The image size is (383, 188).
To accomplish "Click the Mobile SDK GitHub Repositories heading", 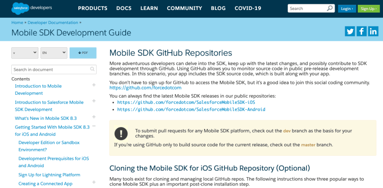I will coord(171,53).
